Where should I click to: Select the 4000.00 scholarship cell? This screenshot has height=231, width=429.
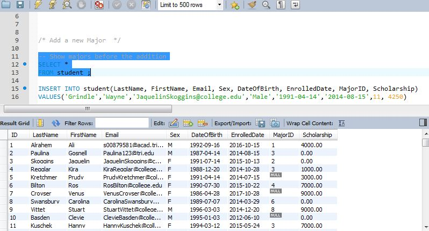(318, 145)
